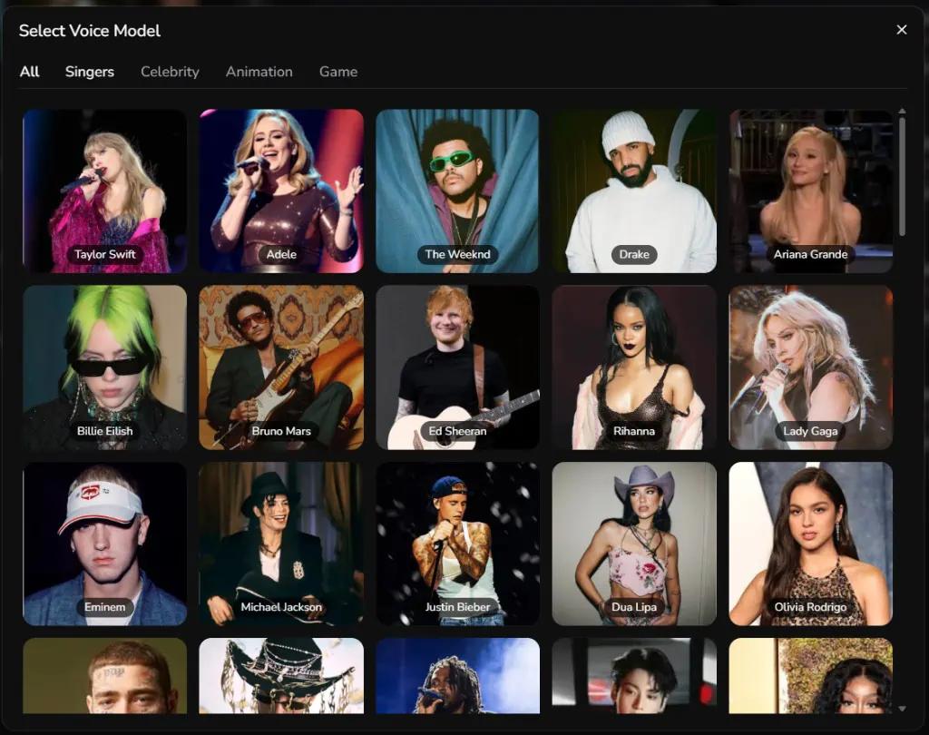The width and height of the screenshot is (929, 735).
Task: Select the Eminem voice model
Action: point(105,544)
